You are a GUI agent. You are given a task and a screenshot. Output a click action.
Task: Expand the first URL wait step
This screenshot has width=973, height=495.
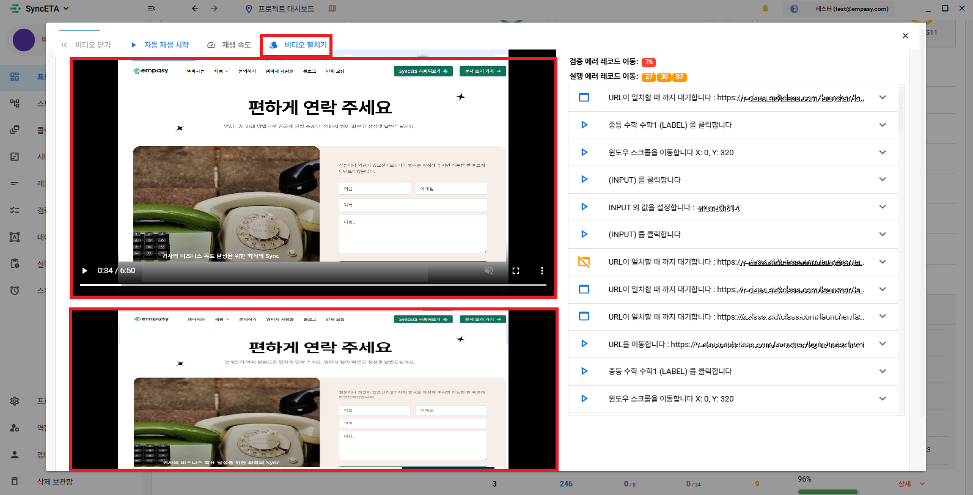[882, 98]
